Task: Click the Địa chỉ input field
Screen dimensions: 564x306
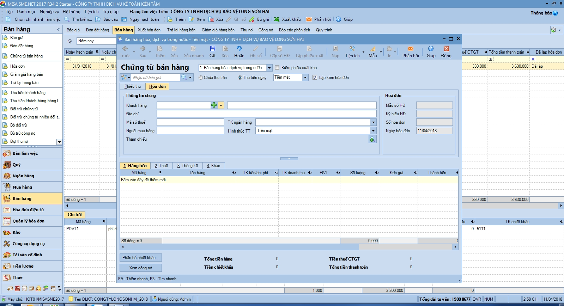Action: click(x=266, y=114)
